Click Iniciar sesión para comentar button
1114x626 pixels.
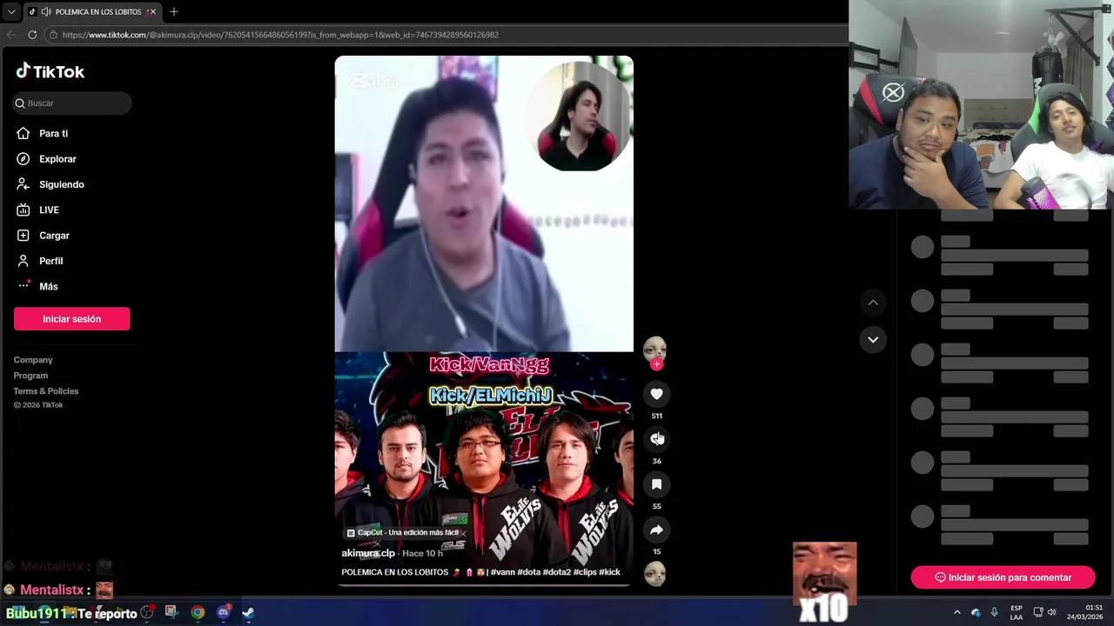tap(1003, 577)
